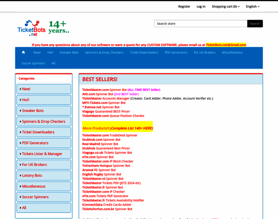Expand PDF Generators sidebar category
The image size is (278, 219).
(x=44, y=143)
